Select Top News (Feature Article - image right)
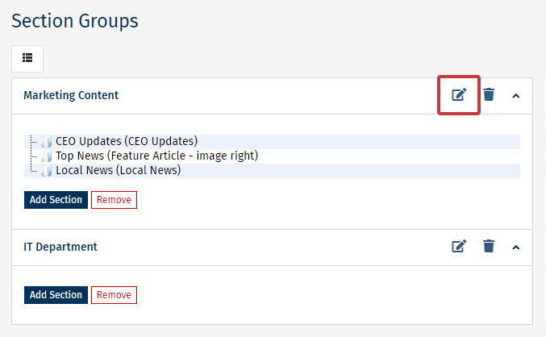 pyautogui.click(x=156, y=156)
